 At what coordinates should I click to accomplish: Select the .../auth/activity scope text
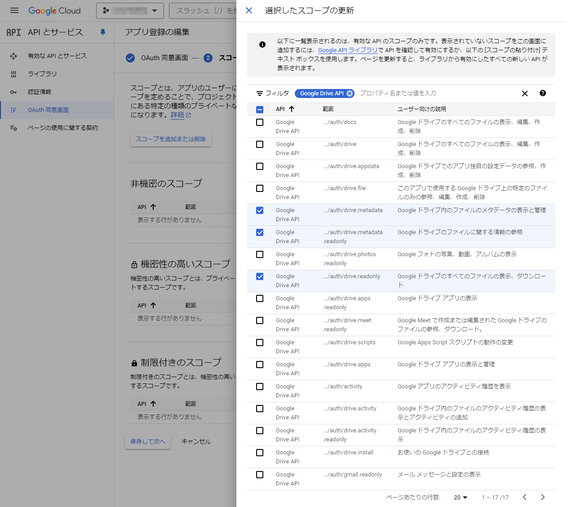[342, 387]
